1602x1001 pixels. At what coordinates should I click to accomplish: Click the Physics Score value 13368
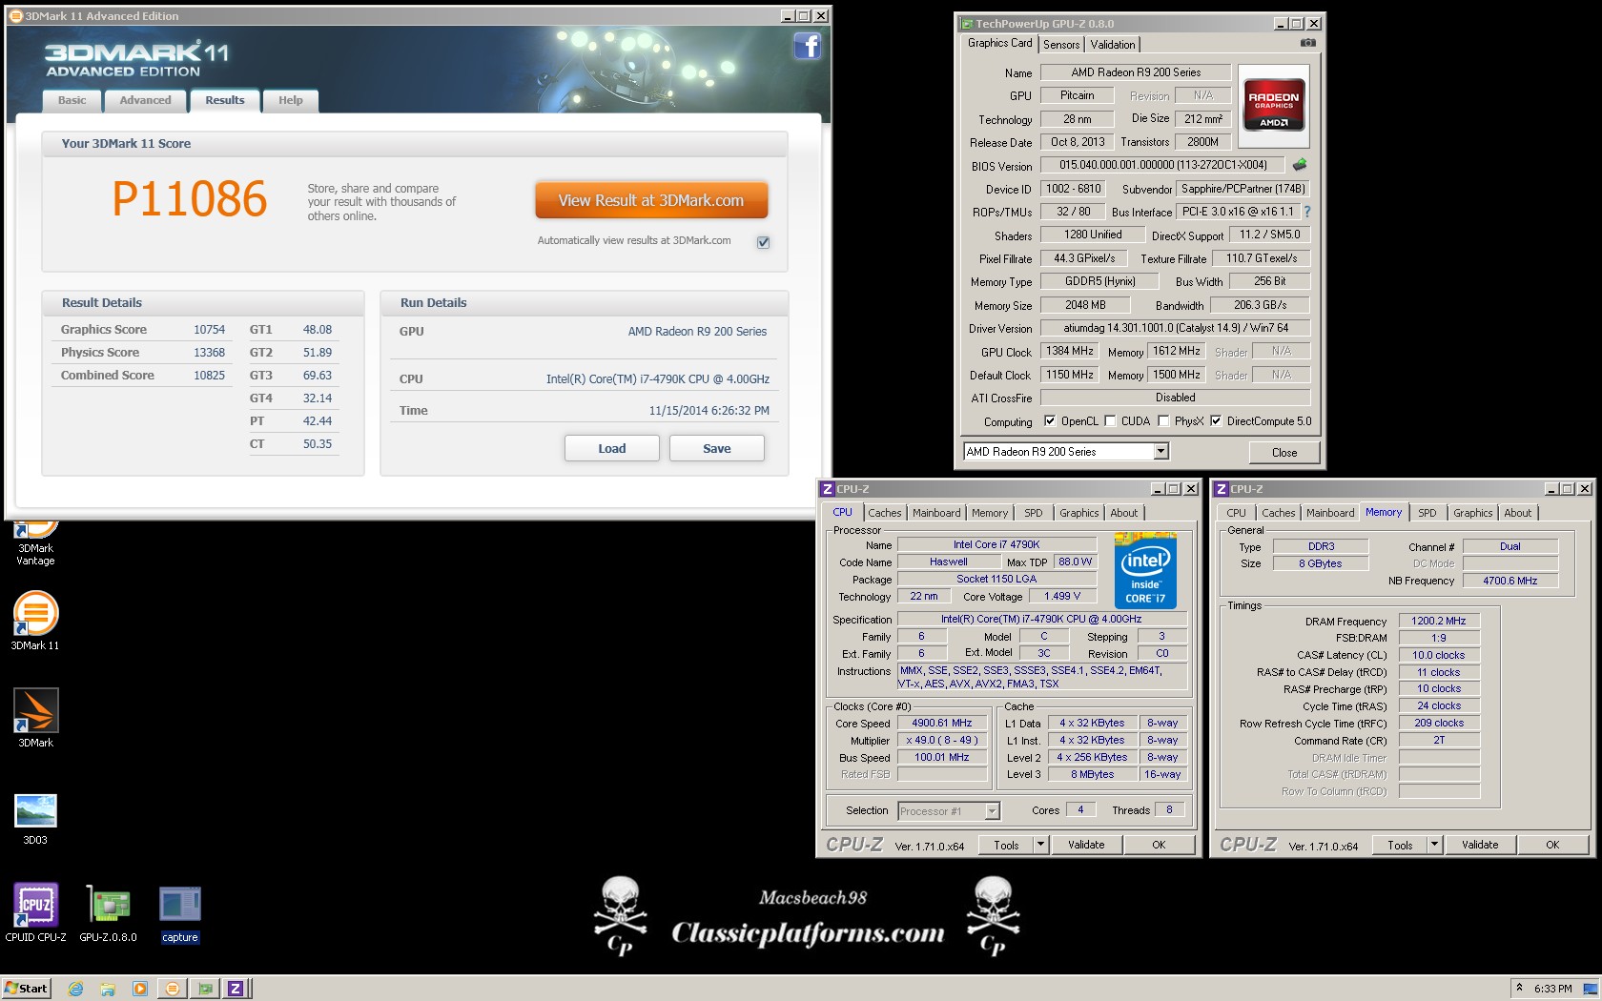pos(209,353)
